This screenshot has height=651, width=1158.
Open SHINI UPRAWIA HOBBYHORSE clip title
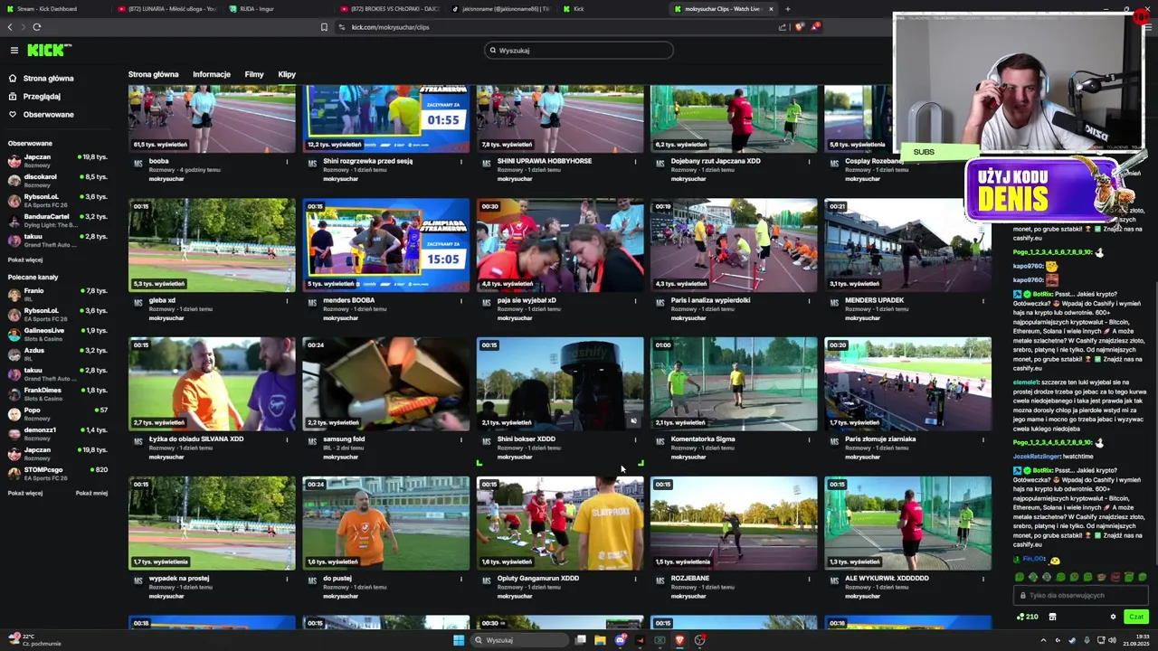pyautogui.click(x=544, y=161)
